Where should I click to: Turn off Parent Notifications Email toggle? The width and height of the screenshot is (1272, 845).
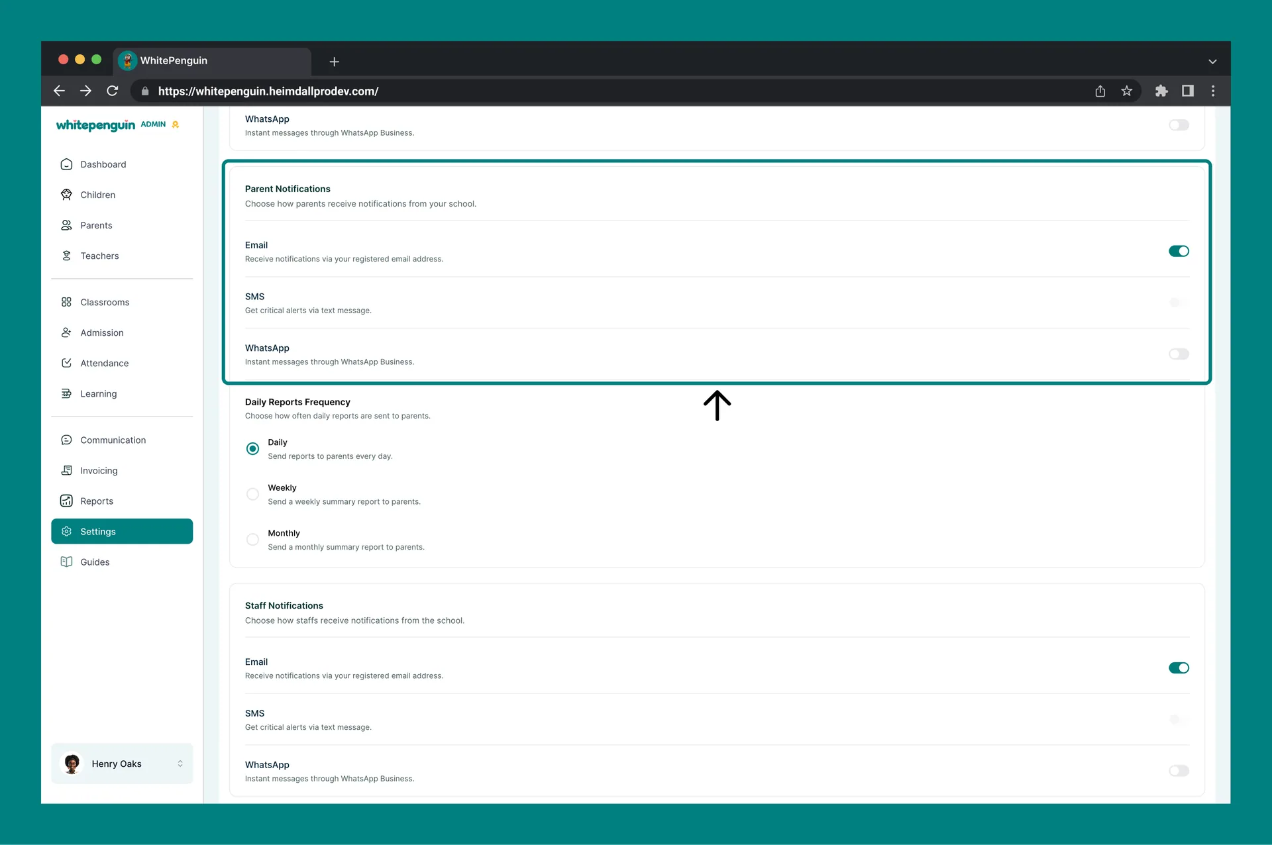point(1179,251)
